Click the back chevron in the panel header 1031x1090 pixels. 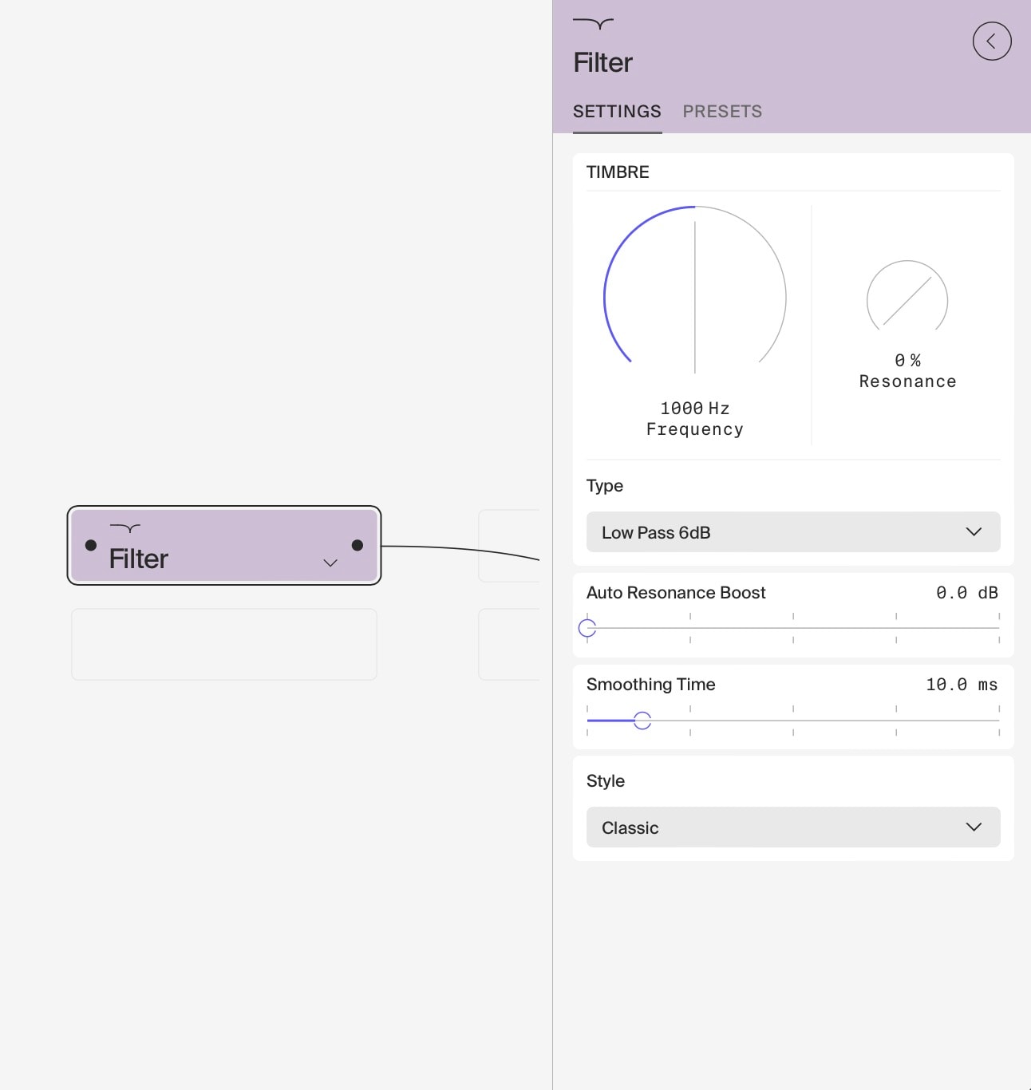tap(992, 41)
